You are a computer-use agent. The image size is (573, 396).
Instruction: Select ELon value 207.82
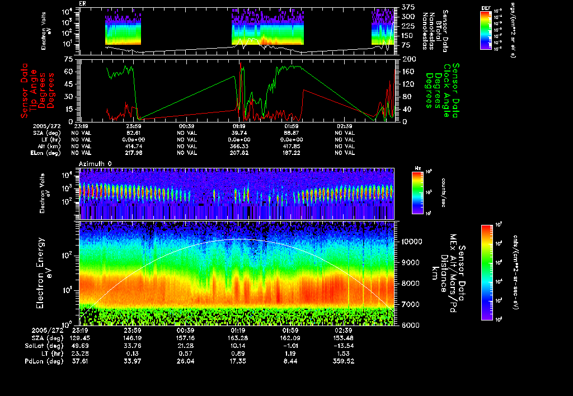pos(239,153)
